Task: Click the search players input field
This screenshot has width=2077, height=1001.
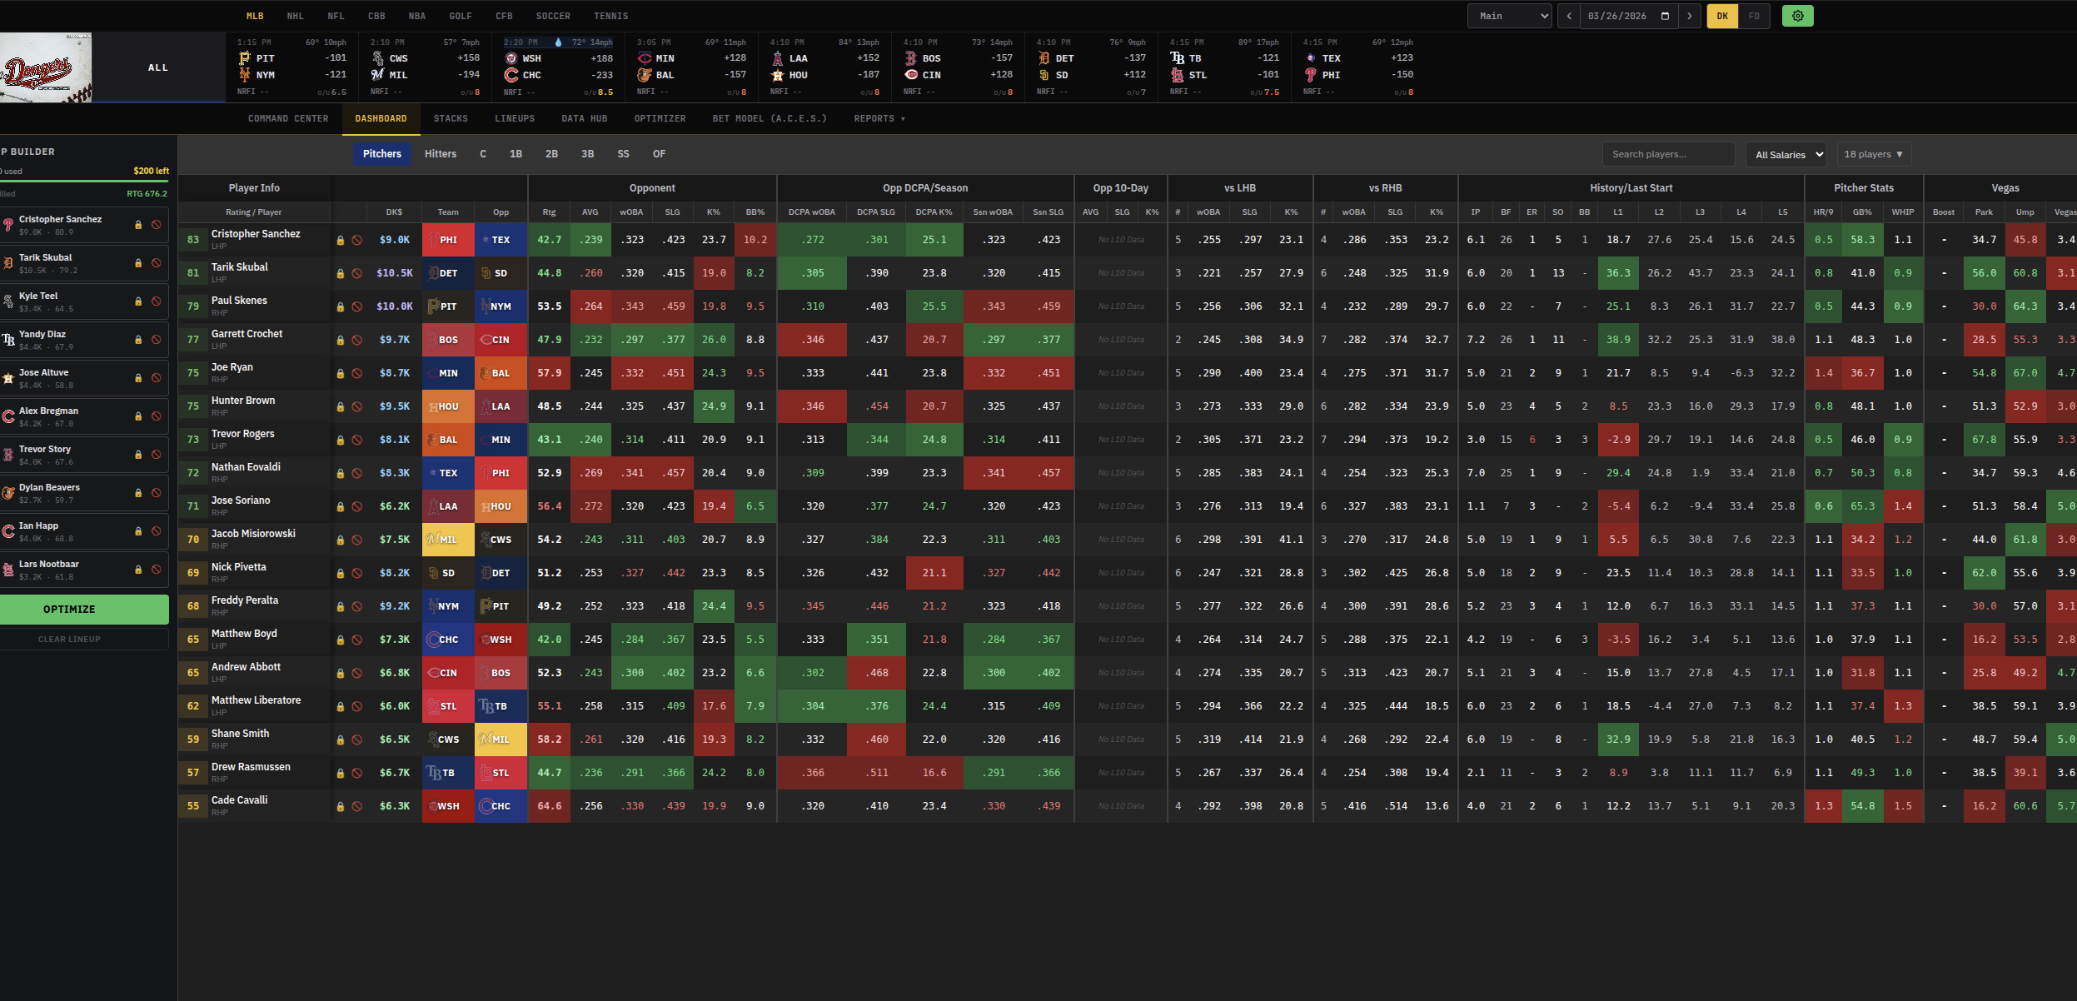Action: pyautogui.click(x=1666, y=154)
